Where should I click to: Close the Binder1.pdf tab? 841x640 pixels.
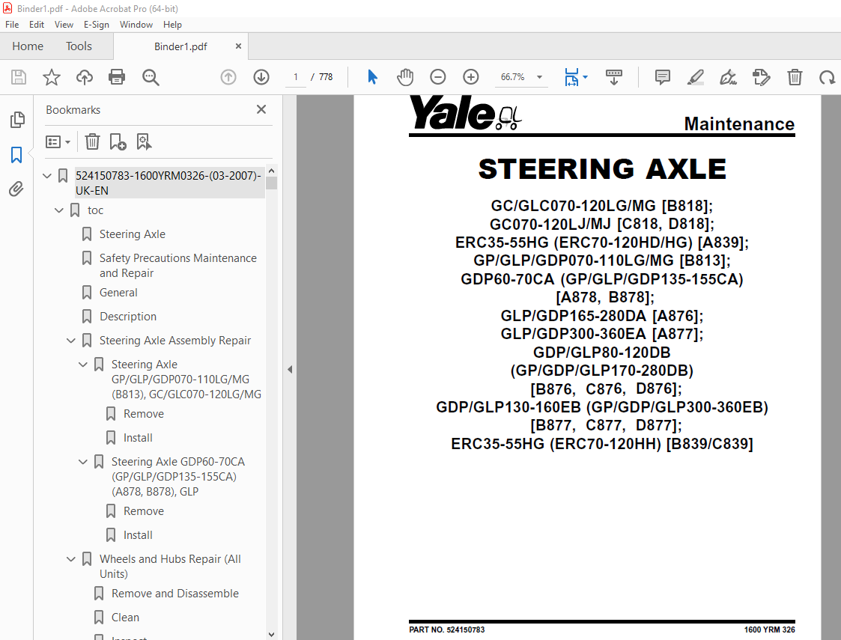pyautogui.click(x=238, y=46)
